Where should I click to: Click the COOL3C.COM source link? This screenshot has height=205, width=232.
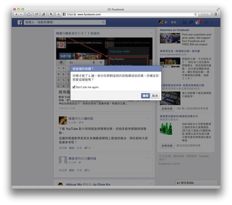pyautogui.click(x=67, y=108)
